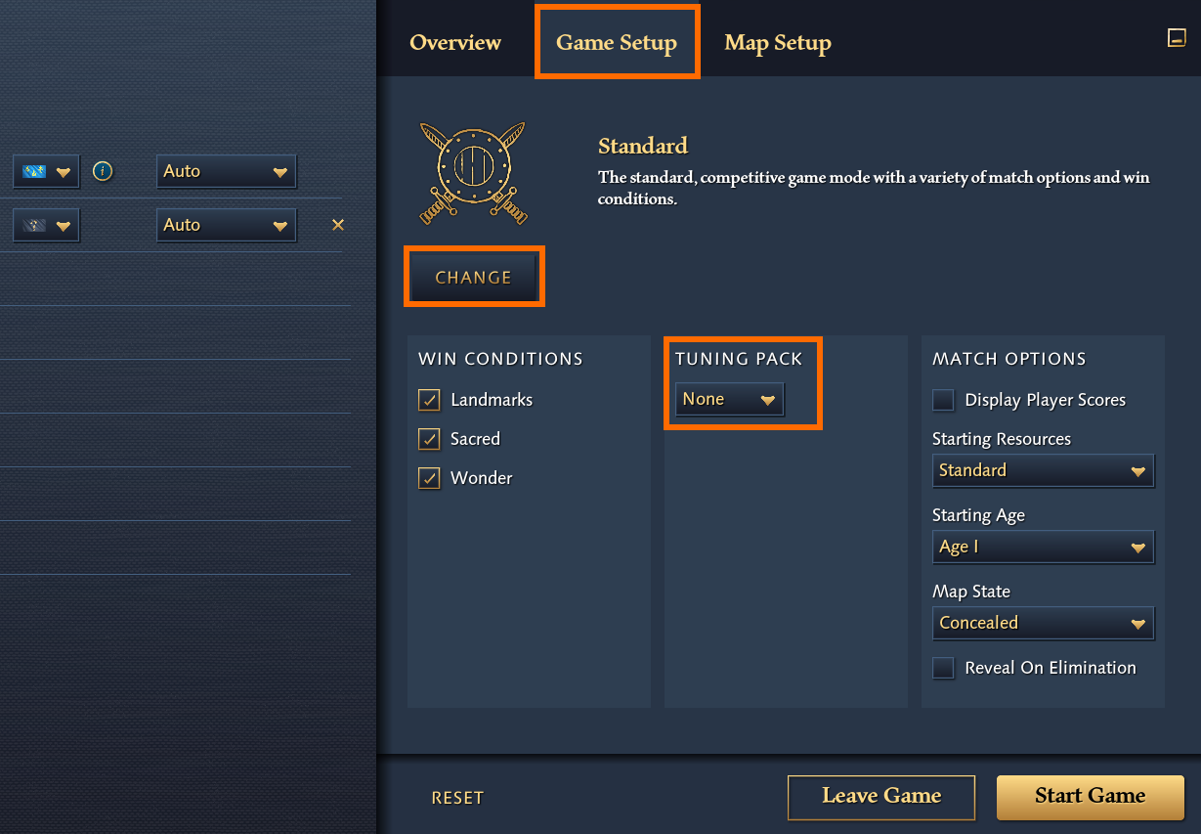Image resolution: width=1201 pixels, height=834 pixels.
Task: Disable the Wonder win condition
Action: pyautogui.click(x=429, y=478)
